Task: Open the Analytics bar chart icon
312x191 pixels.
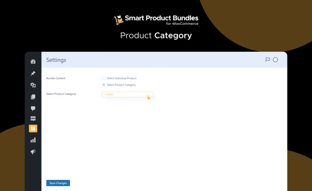Action: [x=33, y=140]
